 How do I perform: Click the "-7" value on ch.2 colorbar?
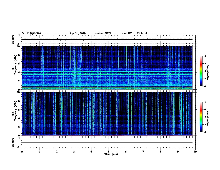[x=205, y=132]
